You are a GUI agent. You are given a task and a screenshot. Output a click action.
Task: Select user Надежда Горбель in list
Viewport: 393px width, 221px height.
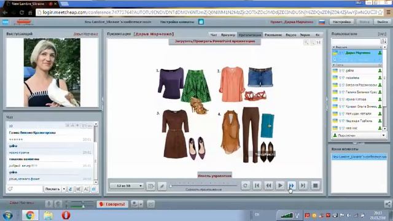coord(357,121)
